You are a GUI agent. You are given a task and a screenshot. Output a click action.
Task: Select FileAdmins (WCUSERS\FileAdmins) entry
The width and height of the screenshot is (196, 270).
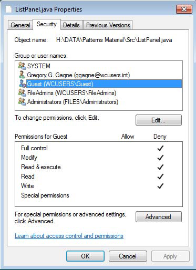tap(71, 93)
